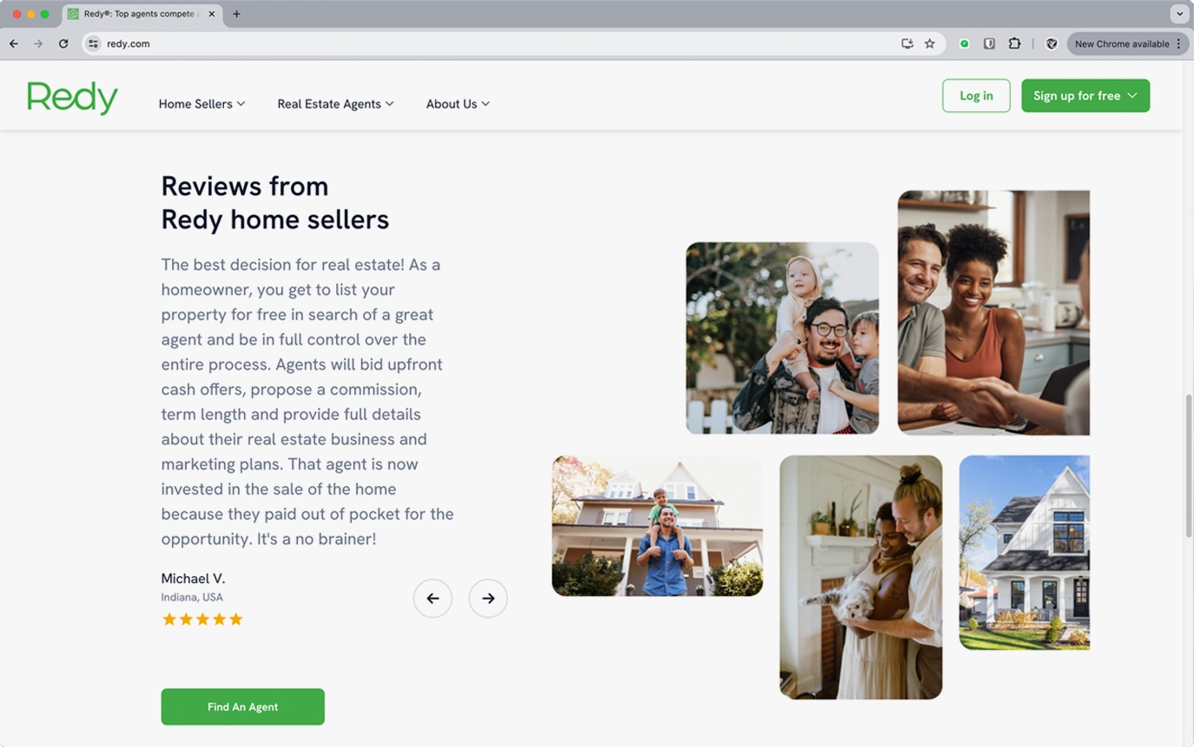Click the install app icon in address bar
Image resolution: width=1194 pixels, height=748 pixels.
[907, 43]
